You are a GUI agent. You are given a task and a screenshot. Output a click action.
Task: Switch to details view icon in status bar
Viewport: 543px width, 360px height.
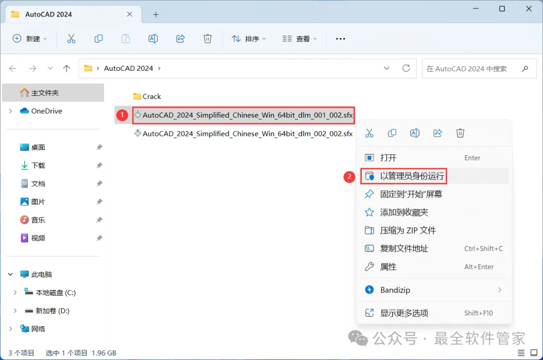click(x=521, y=353)
